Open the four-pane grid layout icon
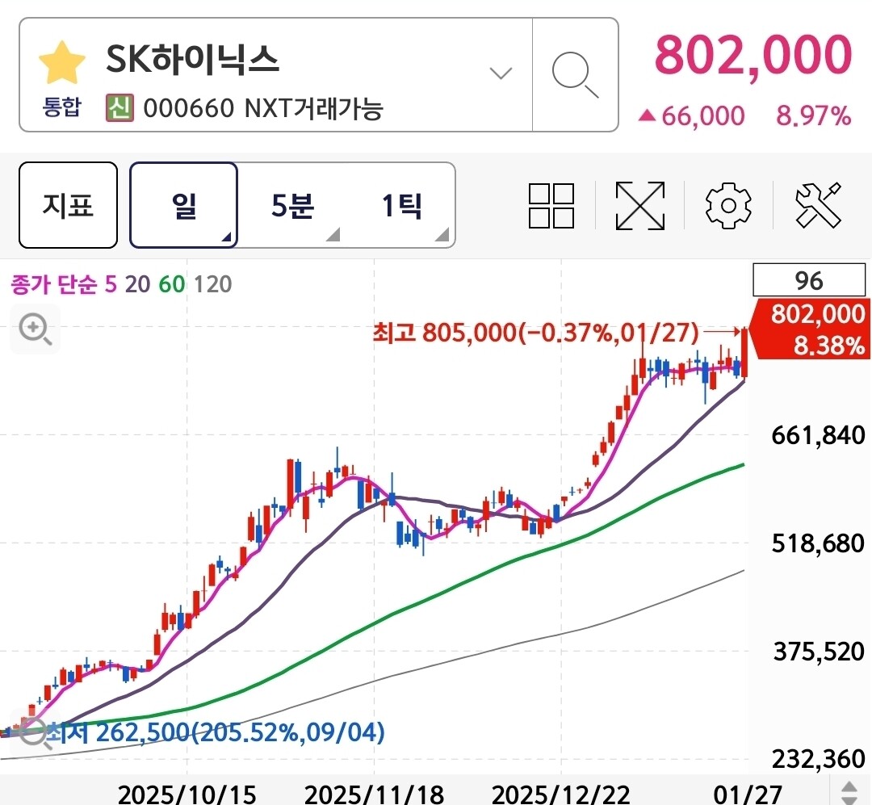 pyautogui.click(x=551, y=205)
